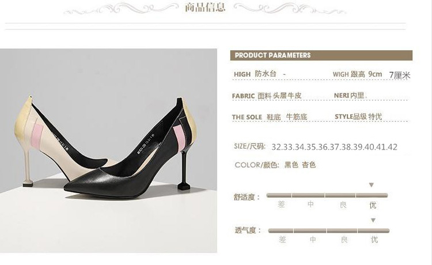
Task: Click the FABRIC 面料 头层牛皮 entry
Action: (x=267, y=96)
